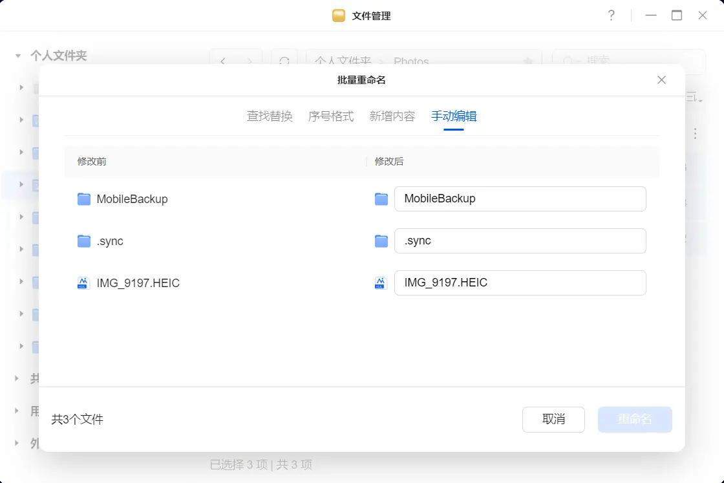Switch to the 查找替换 tab
This screenshot has width=724, height=483.
(x=270, y=116)
